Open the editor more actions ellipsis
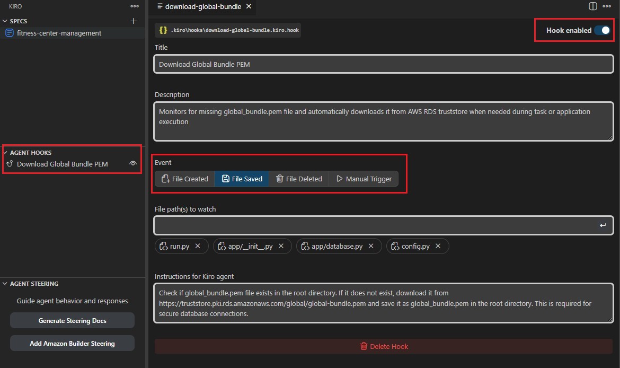Viewport: 620px width, 368px height. (x=609, y=6)
